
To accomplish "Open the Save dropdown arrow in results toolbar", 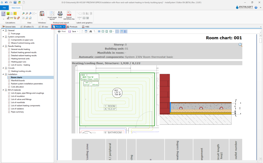I will pyautogui.click(x=78, y=31).
